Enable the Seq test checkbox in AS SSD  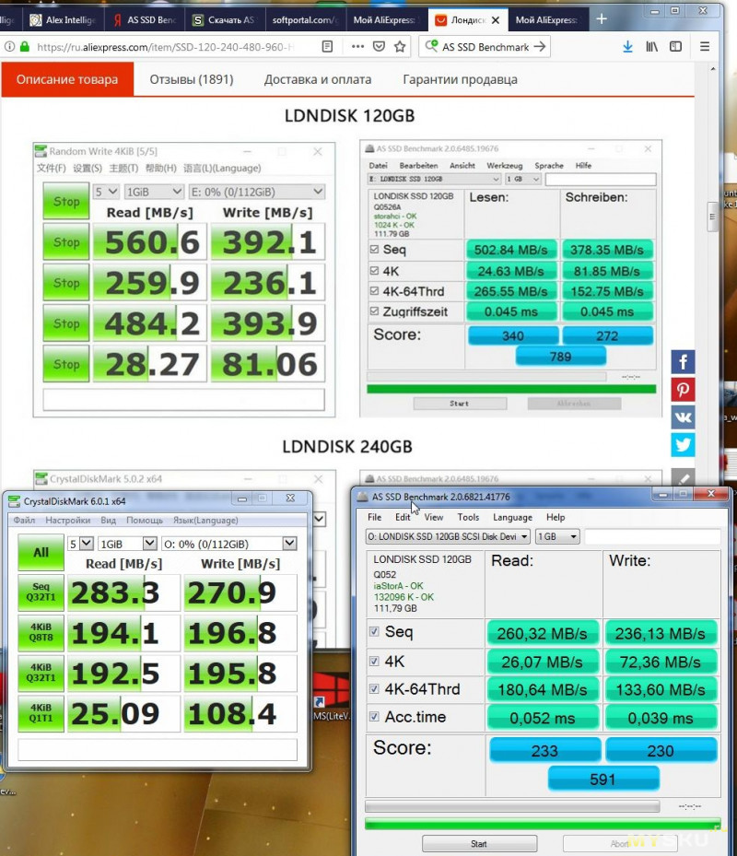[x=374, y=631]
